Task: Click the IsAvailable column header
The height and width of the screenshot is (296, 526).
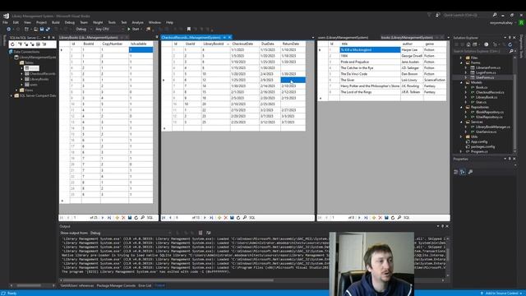Action: [x=141, y=44]
